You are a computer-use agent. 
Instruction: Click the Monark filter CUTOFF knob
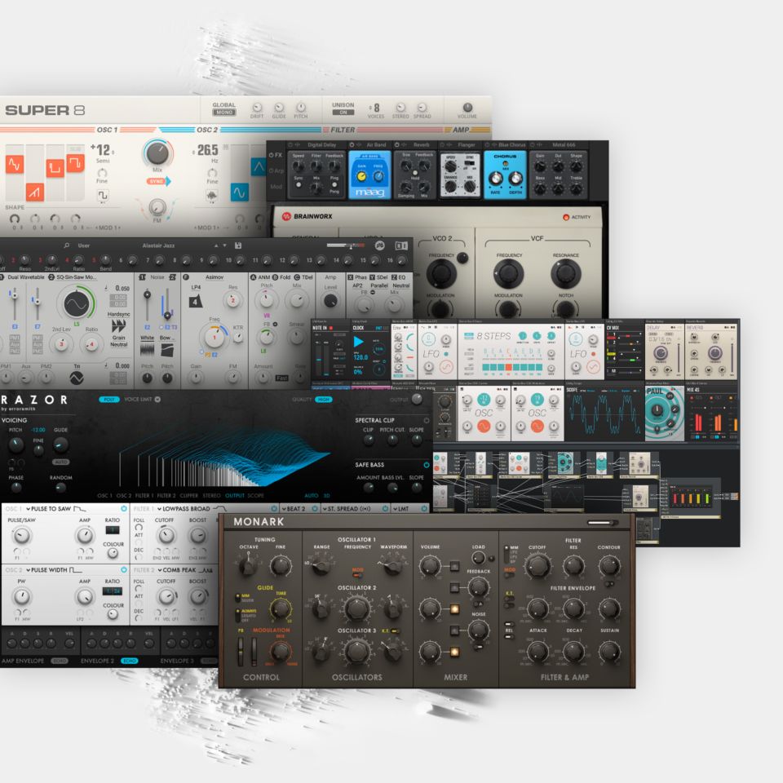(x=537, y=566)
